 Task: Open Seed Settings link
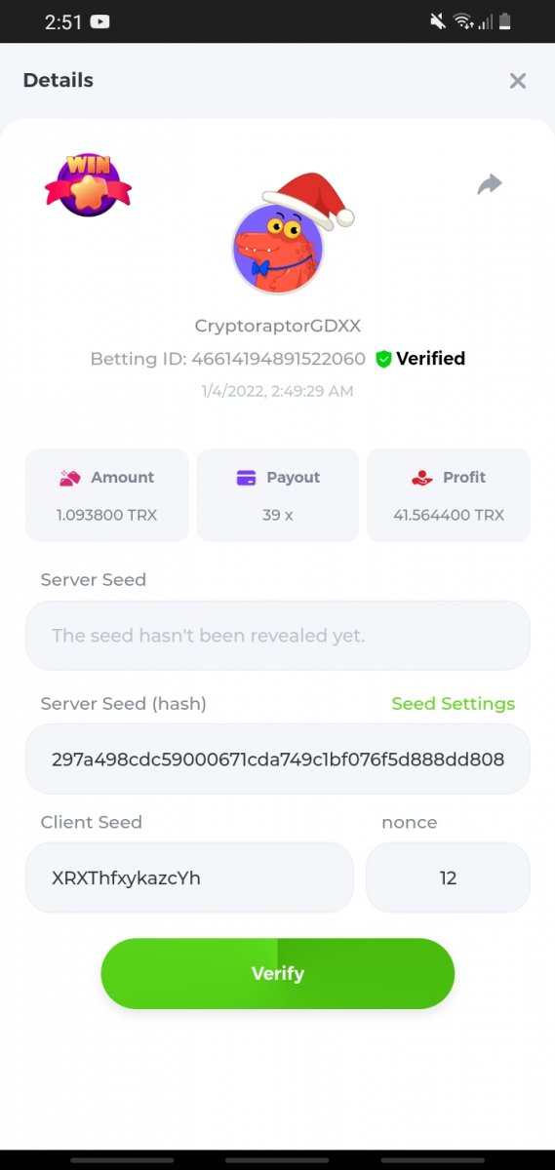pos(453,704)
